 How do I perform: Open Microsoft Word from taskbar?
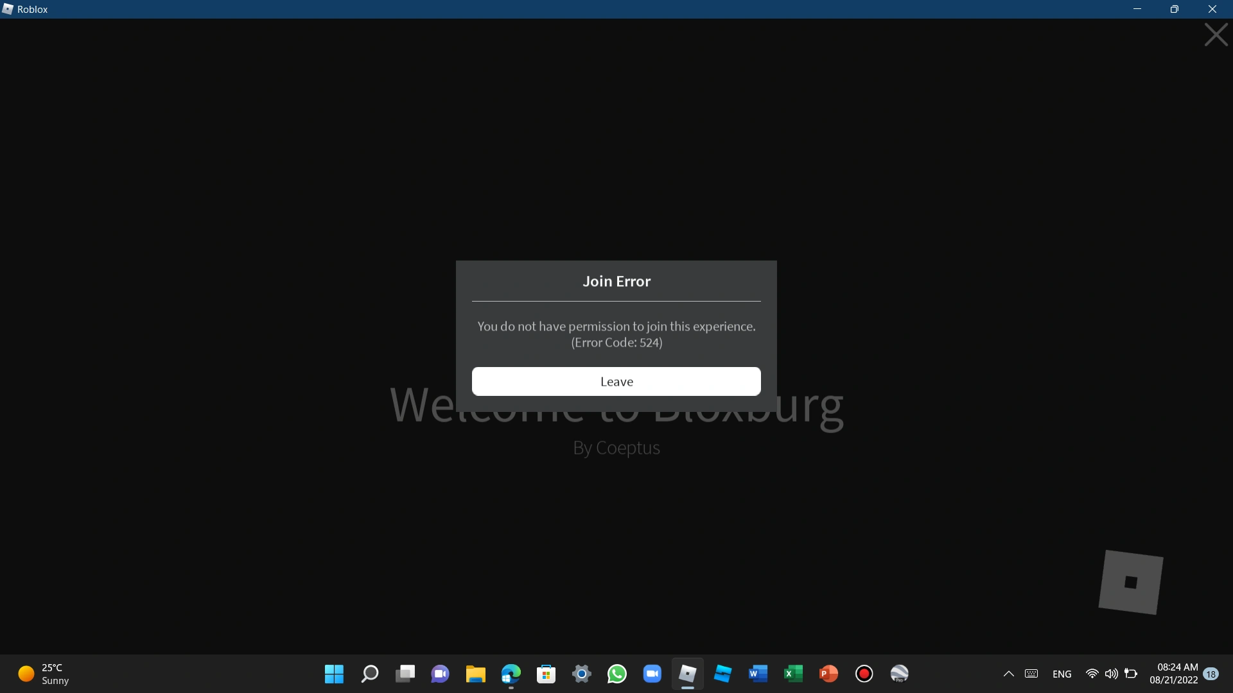758,674
